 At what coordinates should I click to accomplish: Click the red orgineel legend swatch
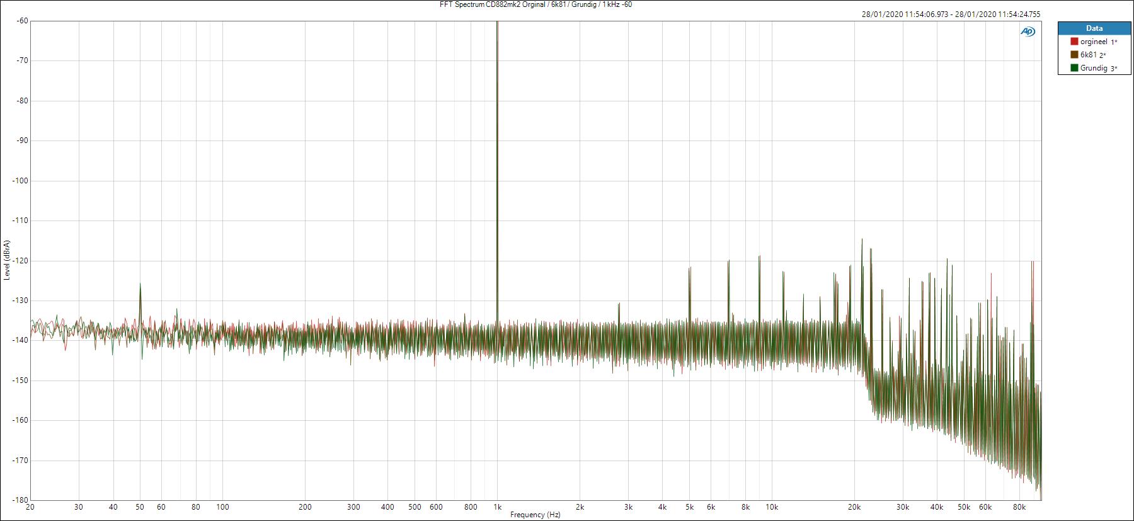(x=1074, y=42)
